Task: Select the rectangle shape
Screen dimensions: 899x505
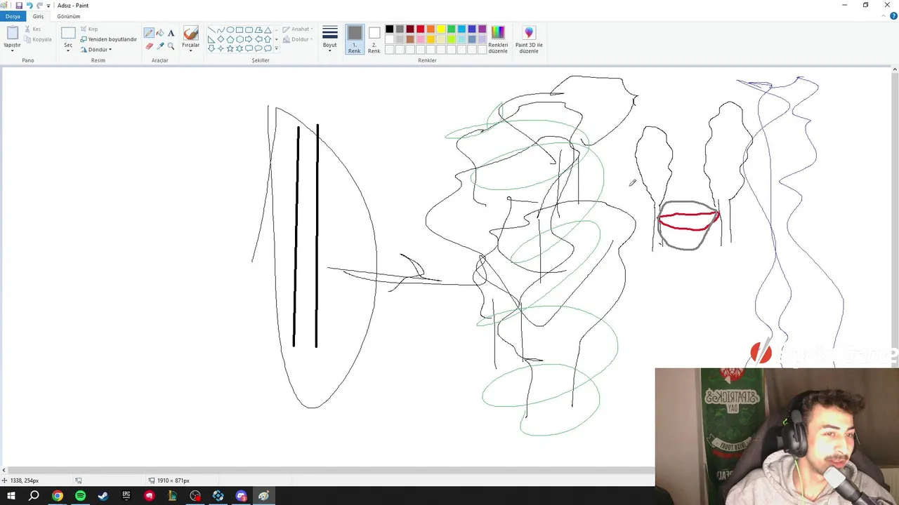Action: coord(239,30)
